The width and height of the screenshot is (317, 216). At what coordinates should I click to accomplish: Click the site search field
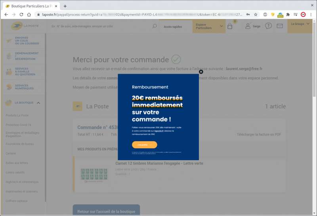click(x=101, y=26)
